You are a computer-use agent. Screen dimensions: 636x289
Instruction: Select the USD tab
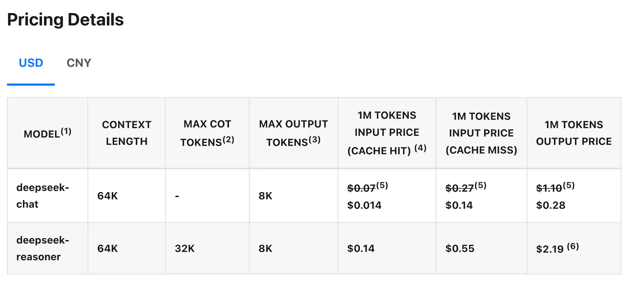click(x=31, y=62)
